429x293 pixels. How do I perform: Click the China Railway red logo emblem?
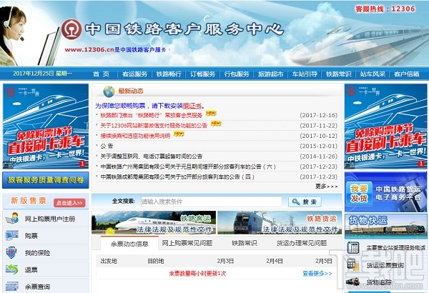(71, 29)
